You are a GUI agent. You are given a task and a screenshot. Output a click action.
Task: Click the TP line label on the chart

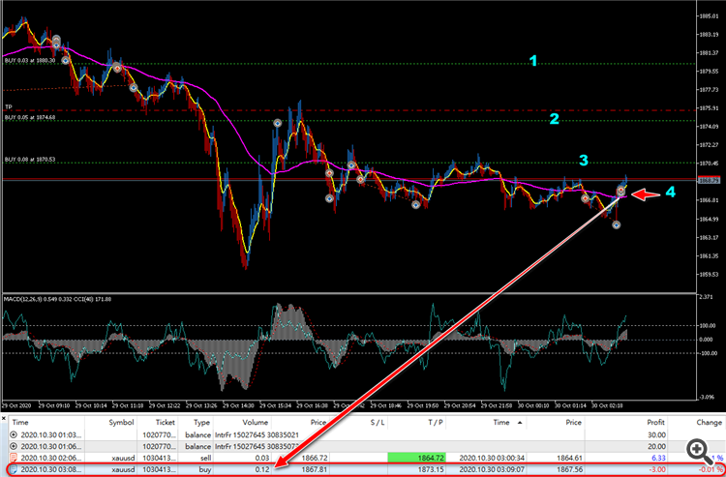(9, 106)
